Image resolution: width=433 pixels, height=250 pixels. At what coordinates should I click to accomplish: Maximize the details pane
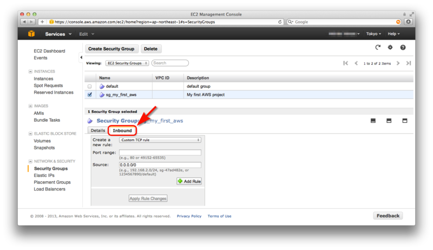click(405, 121)
